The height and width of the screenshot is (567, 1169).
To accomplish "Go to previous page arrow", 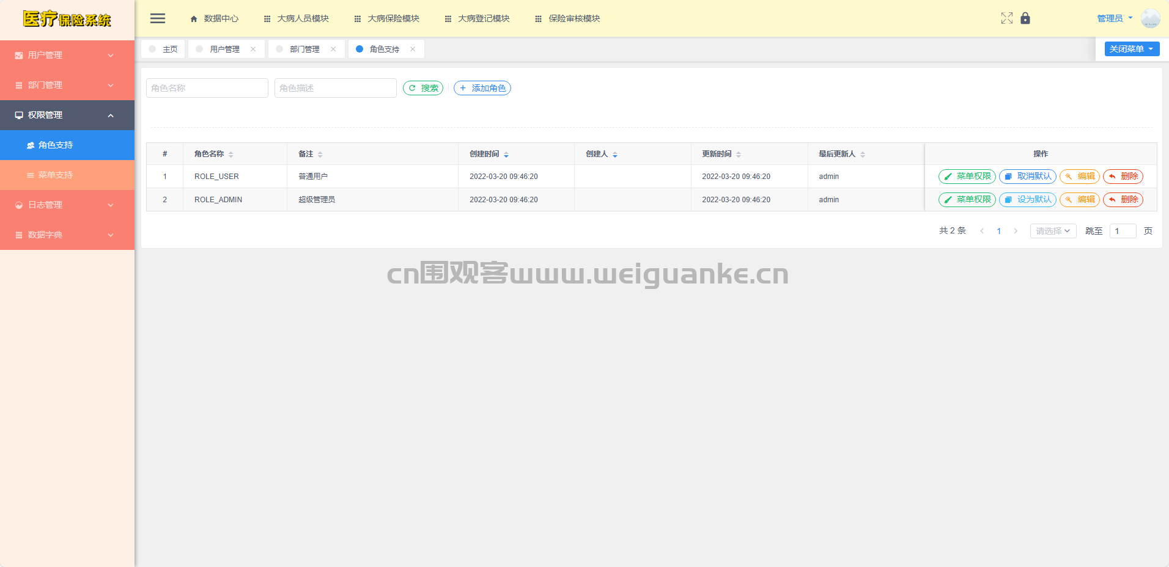I will tap(982, 231).
